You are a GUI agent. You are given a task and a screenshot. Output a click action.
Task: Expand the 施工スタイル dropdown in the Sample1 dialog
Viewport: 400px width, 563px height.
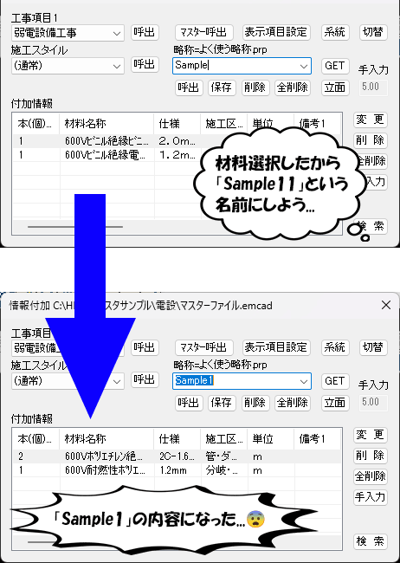tap(117, 381)
